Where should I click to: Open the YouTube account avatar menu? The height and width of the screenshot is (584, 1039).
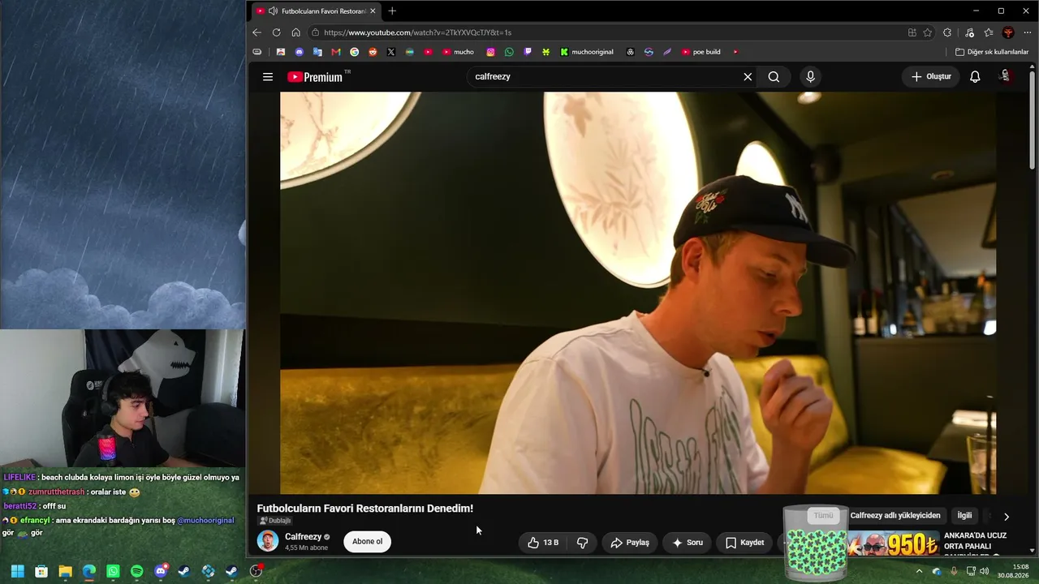(1006, 76)
